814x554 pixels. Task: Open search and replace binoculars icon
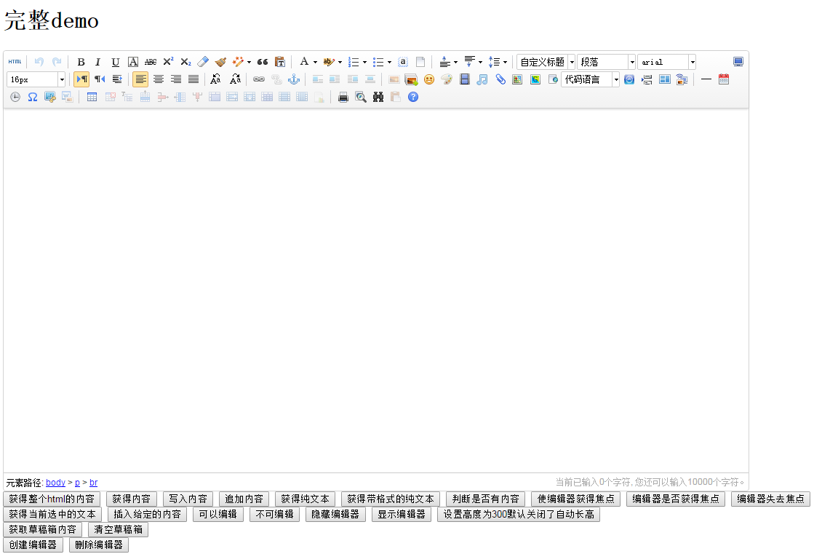tap(378, 97)
